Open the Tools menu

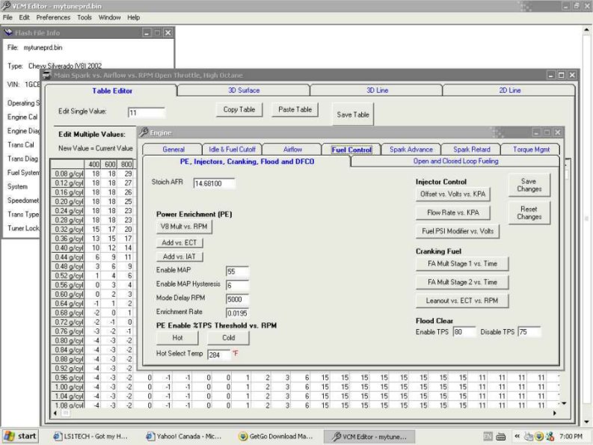pos(85,17)
